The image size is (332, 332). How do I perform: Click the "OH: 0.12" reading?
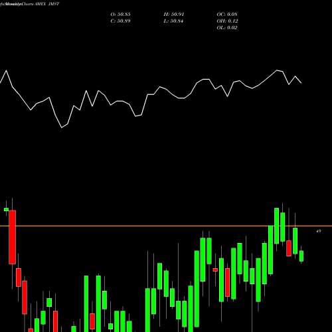point(227,21)
